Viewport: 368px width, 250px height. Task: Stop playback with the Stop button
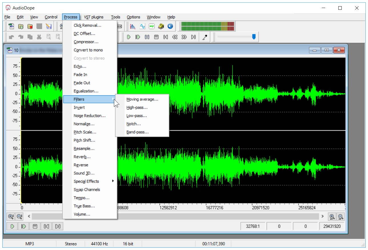(x=156, y=37)
